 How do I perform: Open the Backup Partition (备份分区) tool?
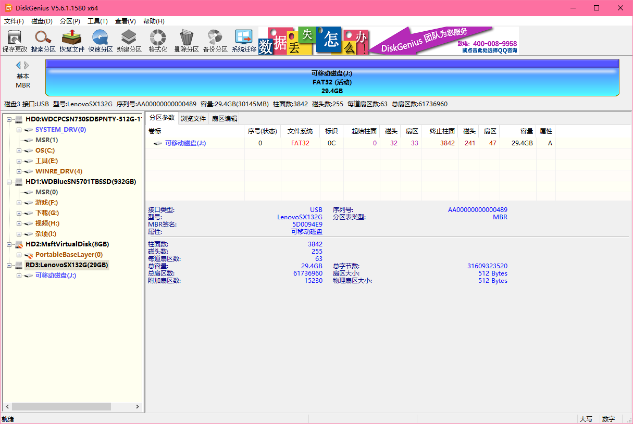tap(215, 41)
